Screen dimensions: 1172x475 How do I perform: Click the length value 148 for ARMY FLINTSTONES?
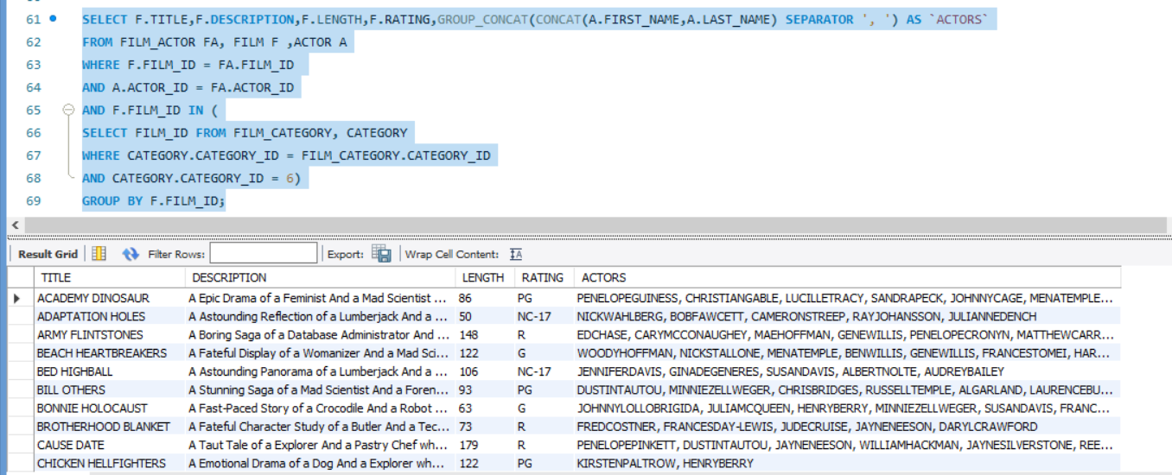tap(484, 334)
